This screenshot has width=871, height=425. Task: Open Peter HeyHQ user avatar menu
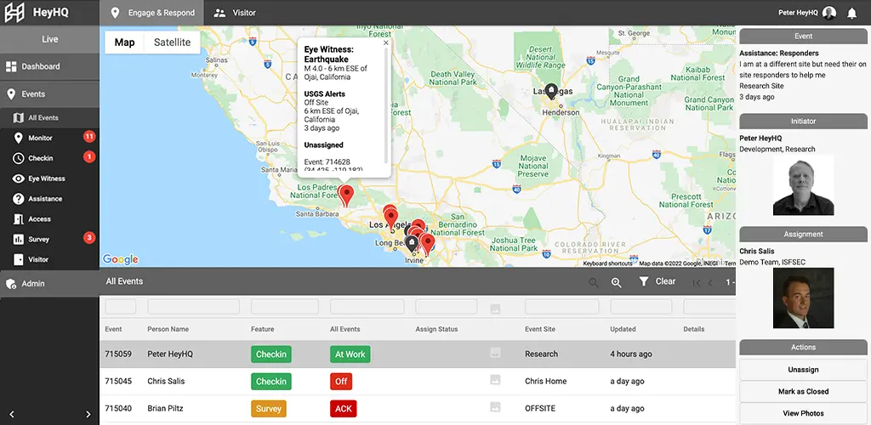click(829, 13)
